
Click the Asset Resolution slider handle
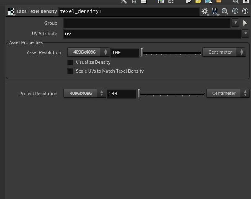[141, 52]
